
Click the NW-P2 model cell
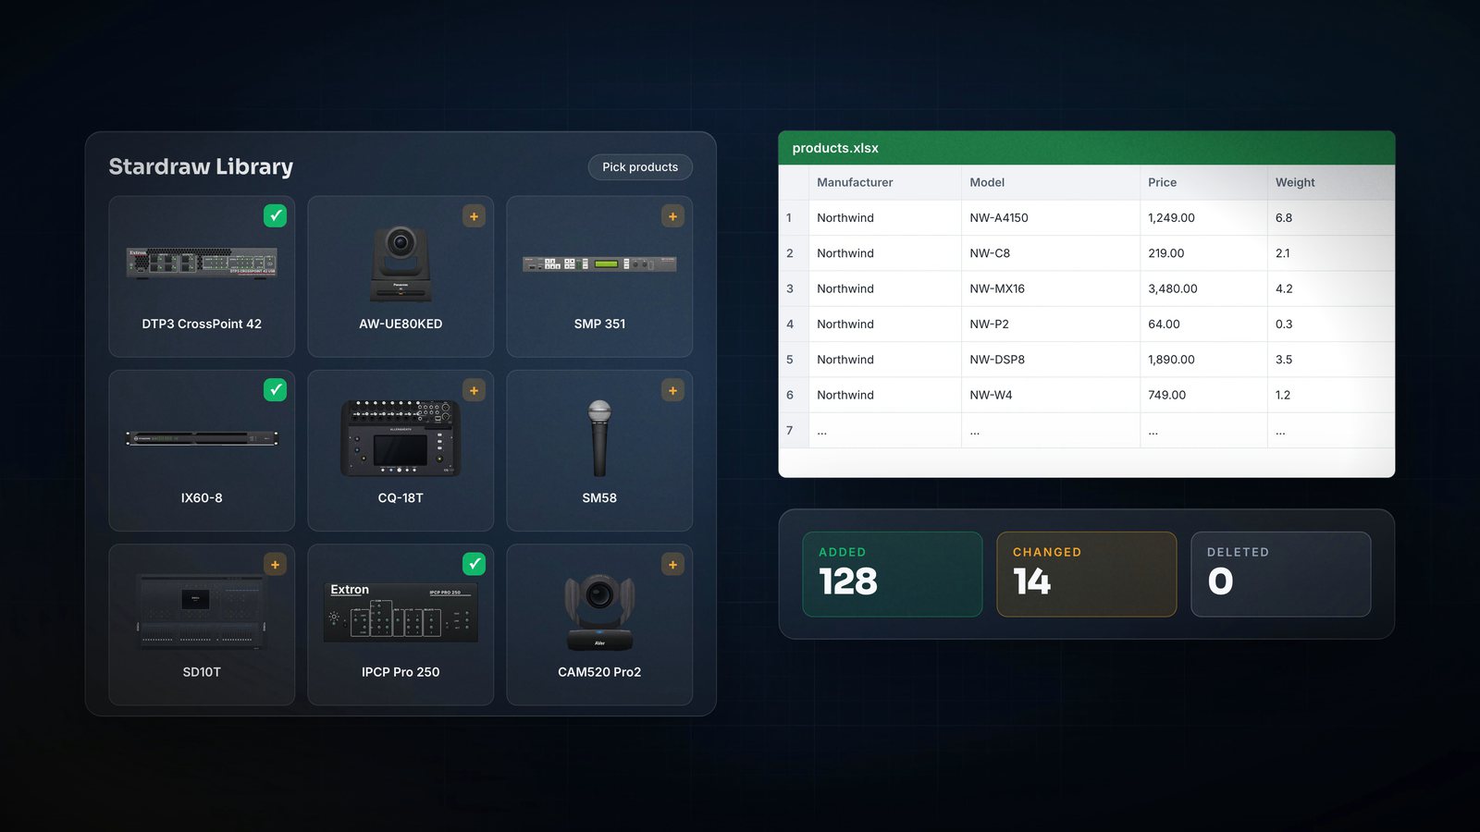click(1051, 324)
